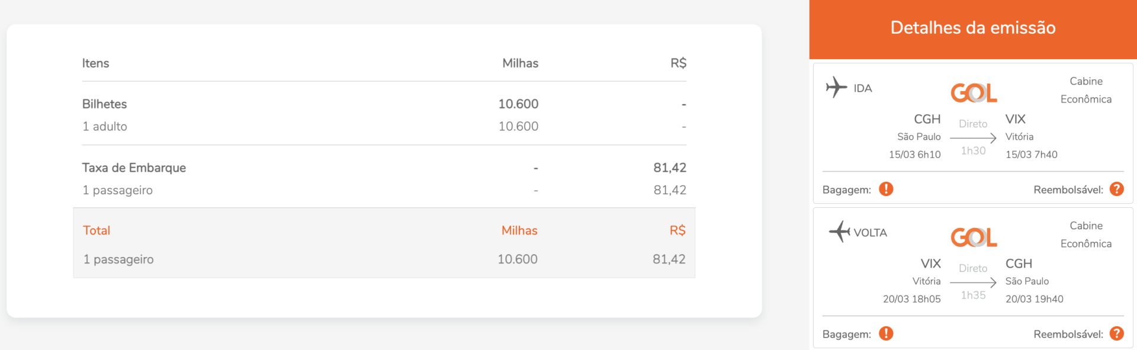Viewport: 1137px width, 350px height.
Task: Show refundable help icon on IDA flight
Action: point(1117,189)
